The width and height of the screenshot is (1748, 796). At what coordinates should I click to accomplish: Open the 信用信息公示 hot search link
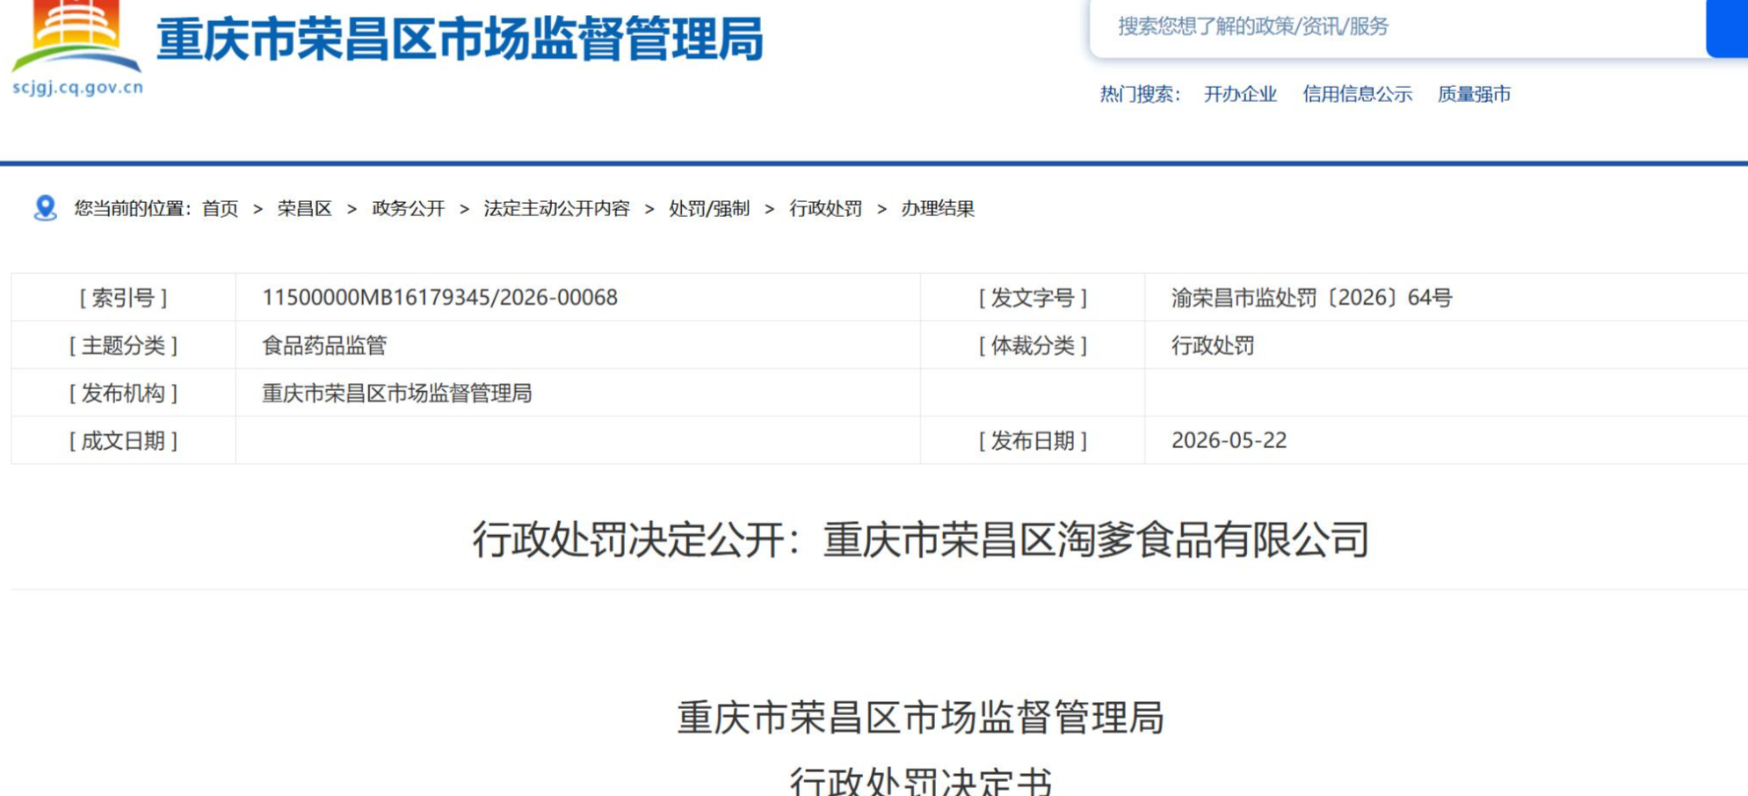point(1357,94)
